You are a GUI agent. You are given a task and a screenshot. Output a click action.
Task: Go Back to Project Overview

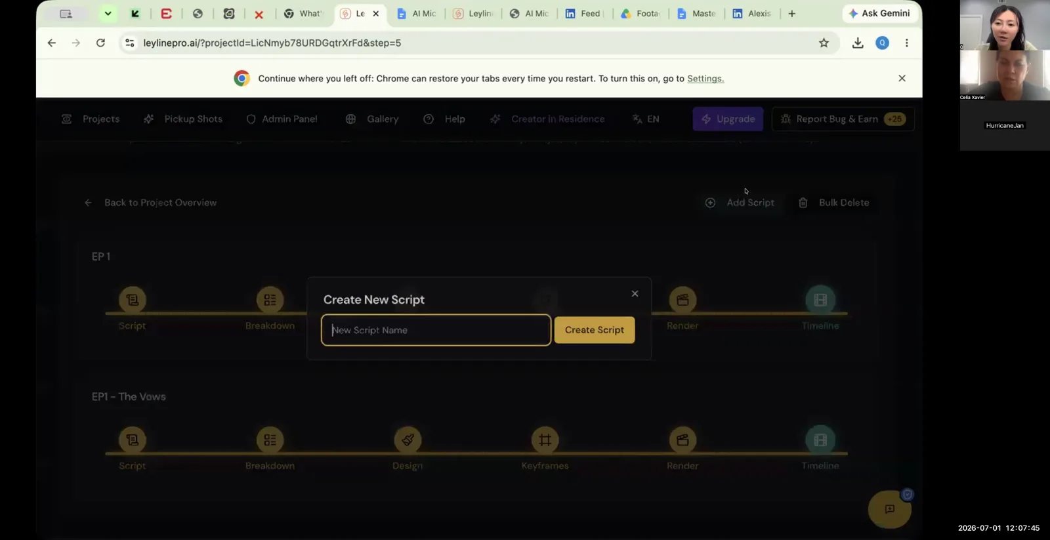pos(150,203)
